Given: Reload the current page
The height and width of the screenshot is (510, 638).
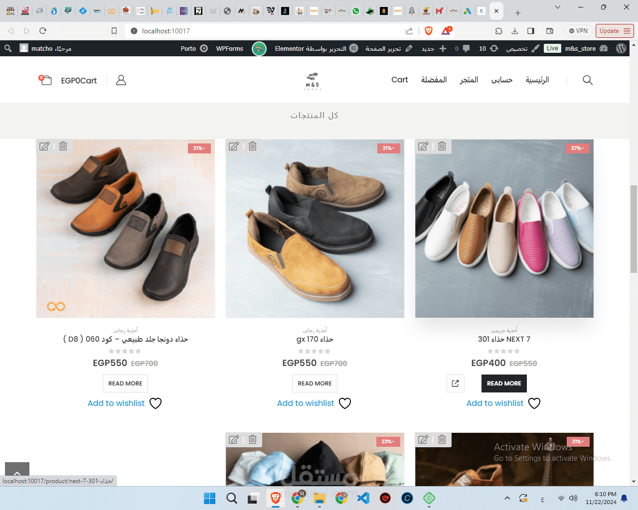Looking at the screenshot, I should tap(43, 31).
